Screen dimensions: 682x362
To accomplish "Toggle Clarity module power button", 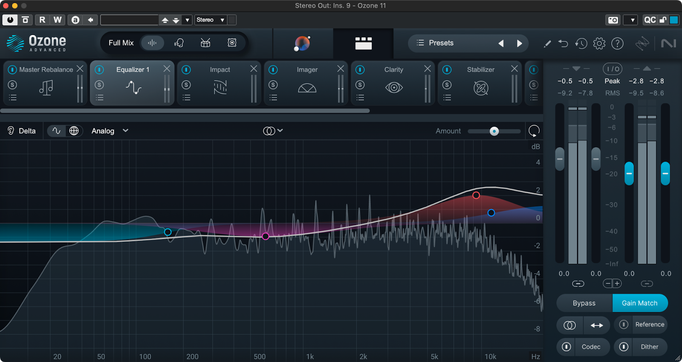I will pos(360,70).
